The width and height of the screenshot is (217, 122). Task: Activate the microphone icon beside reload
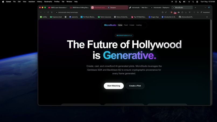[52, 12]
